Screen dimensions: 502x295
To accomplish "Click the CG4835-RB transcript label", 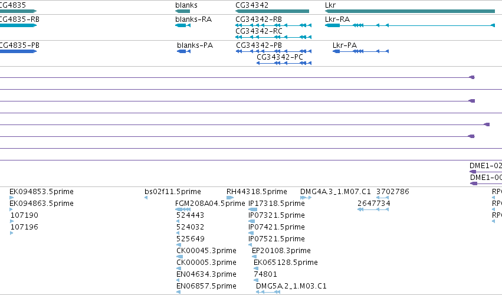I will [19, 19].
